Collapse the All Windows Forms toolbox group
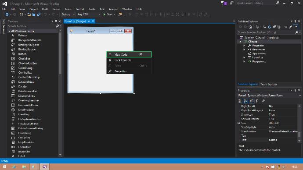 pos(10,31)
